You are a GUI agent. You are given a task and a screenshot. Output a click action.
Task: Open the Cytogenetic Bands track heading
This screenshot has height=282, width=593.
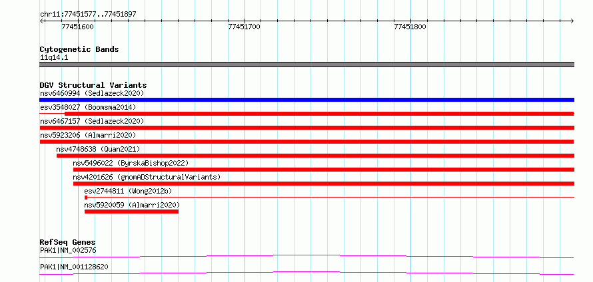[79, 49]
